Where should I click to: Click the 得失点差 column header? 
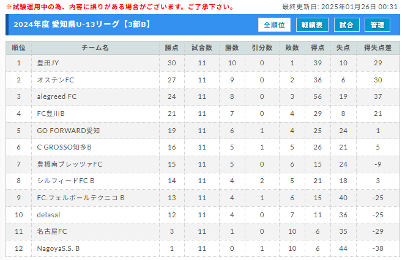tap(378, 48)
